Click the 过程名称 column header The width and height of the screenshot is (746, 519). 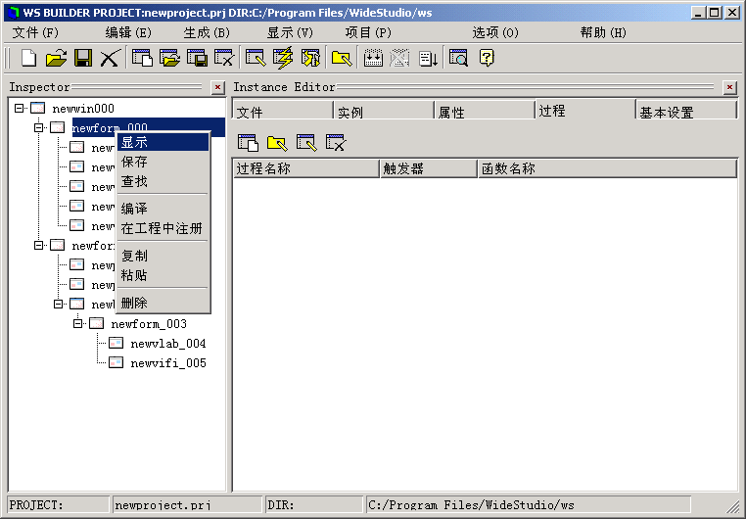pyautogui.click(x=305, y=168)
